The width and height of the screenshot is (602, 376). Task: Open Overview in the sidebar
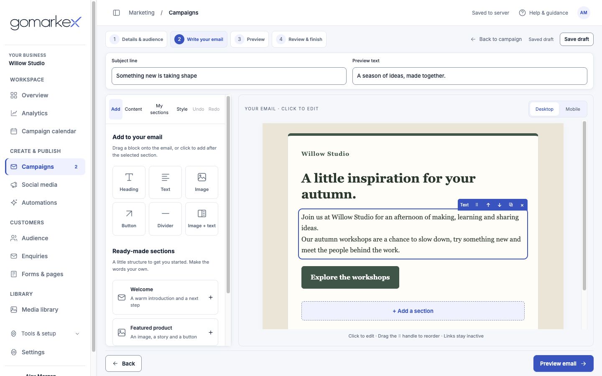tap(45, 95)
